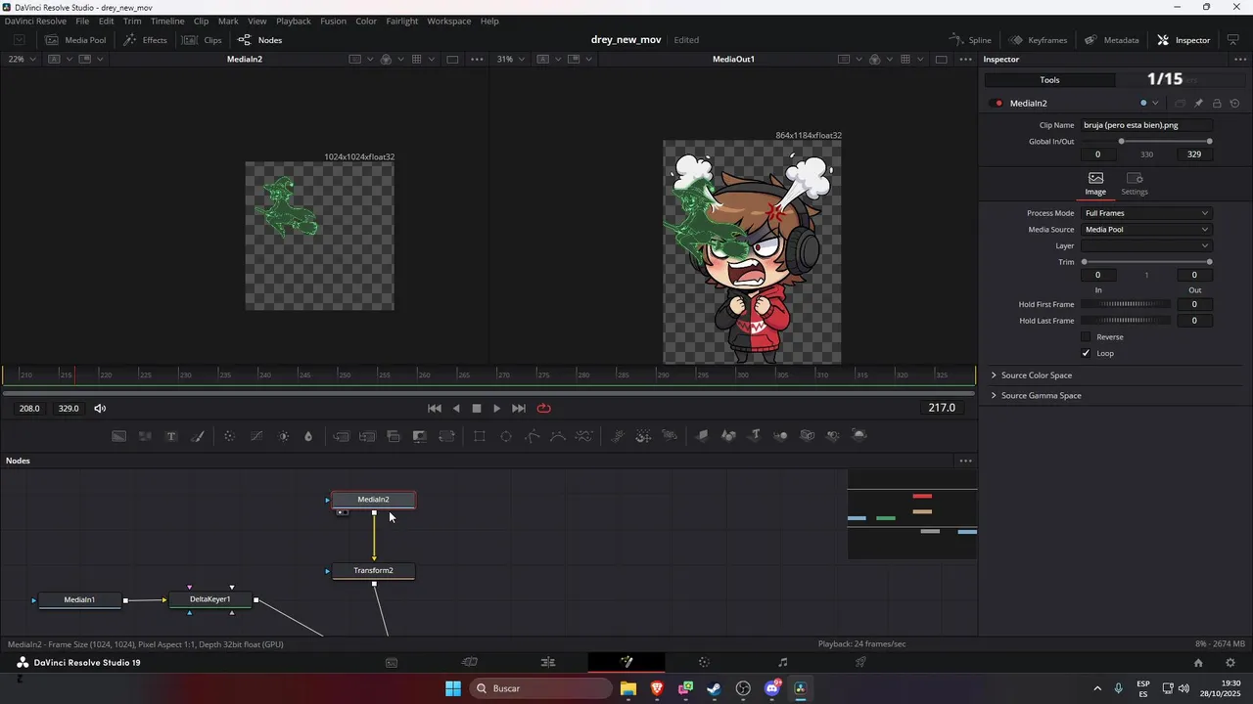This screenshot has width=1253, height=704.
Task: Open MediaOut1 viewer options menu
Action: 965,59
